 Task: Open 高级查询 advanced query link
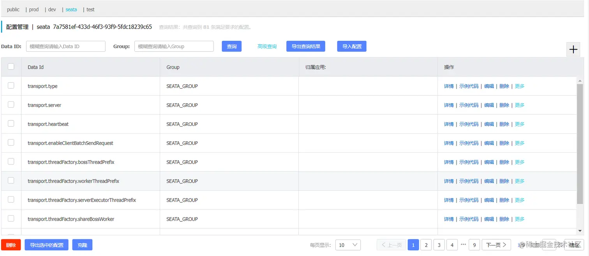pos(267,47)
